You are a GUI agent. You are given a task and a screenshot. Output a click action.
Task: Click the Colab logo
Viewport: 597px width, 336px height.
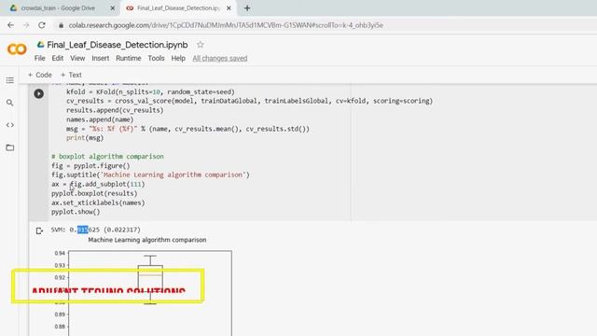(x=17, y=49)
